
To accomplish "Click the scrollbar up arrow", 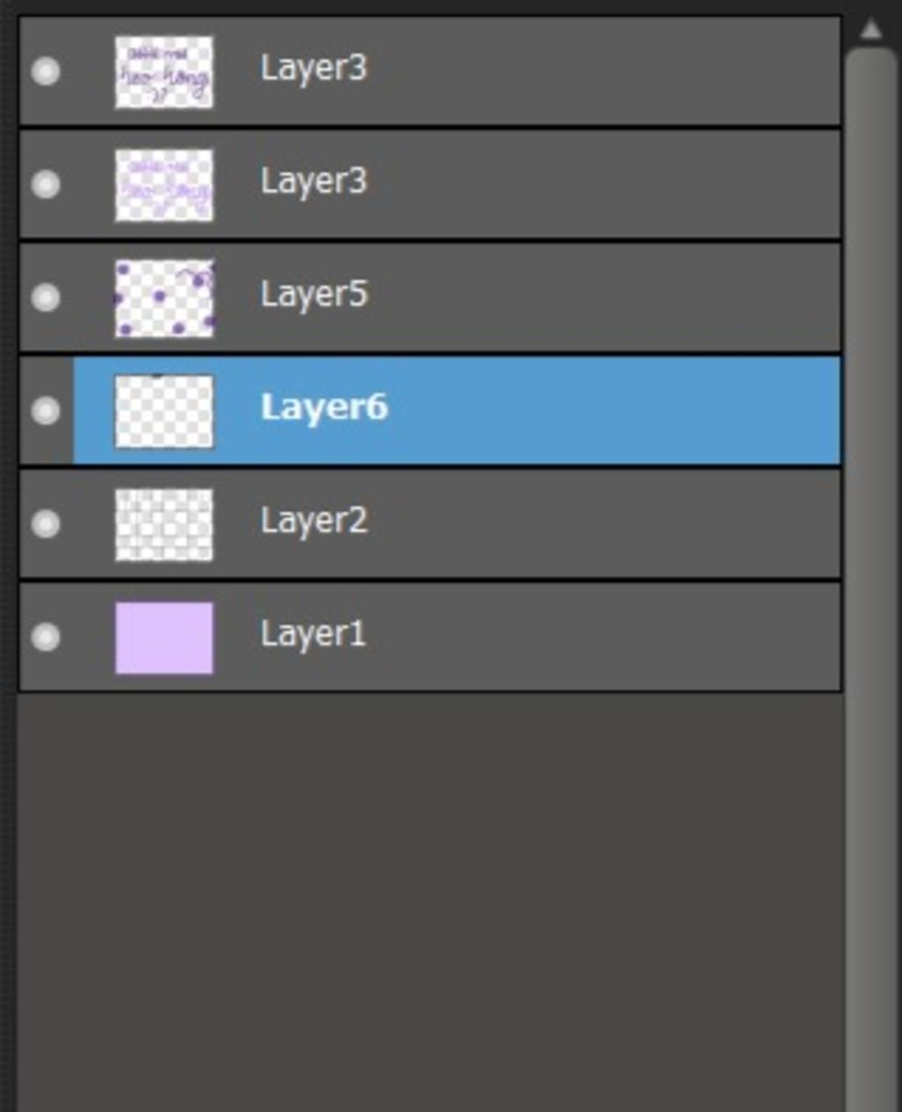I will [870, 30].
